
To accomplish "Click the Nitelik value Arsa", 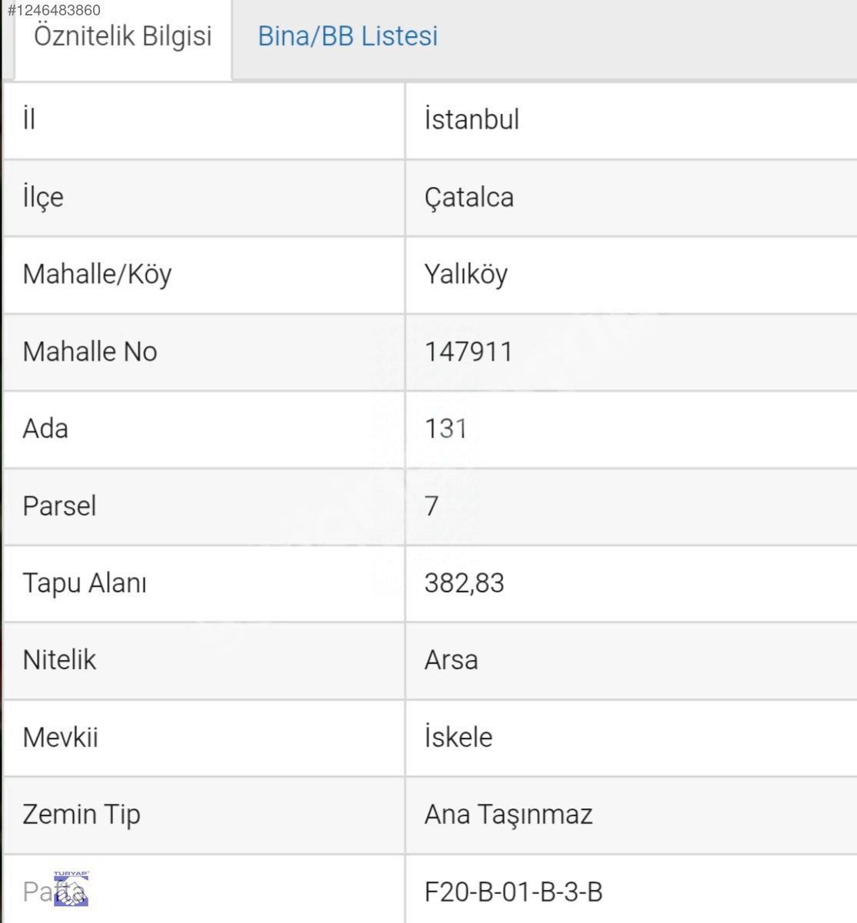I will 451,660.
